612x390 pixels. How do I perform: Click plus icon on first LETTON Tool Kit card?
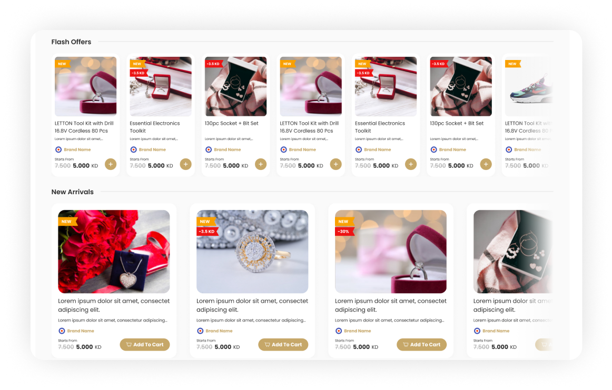[x=111, y=164]
